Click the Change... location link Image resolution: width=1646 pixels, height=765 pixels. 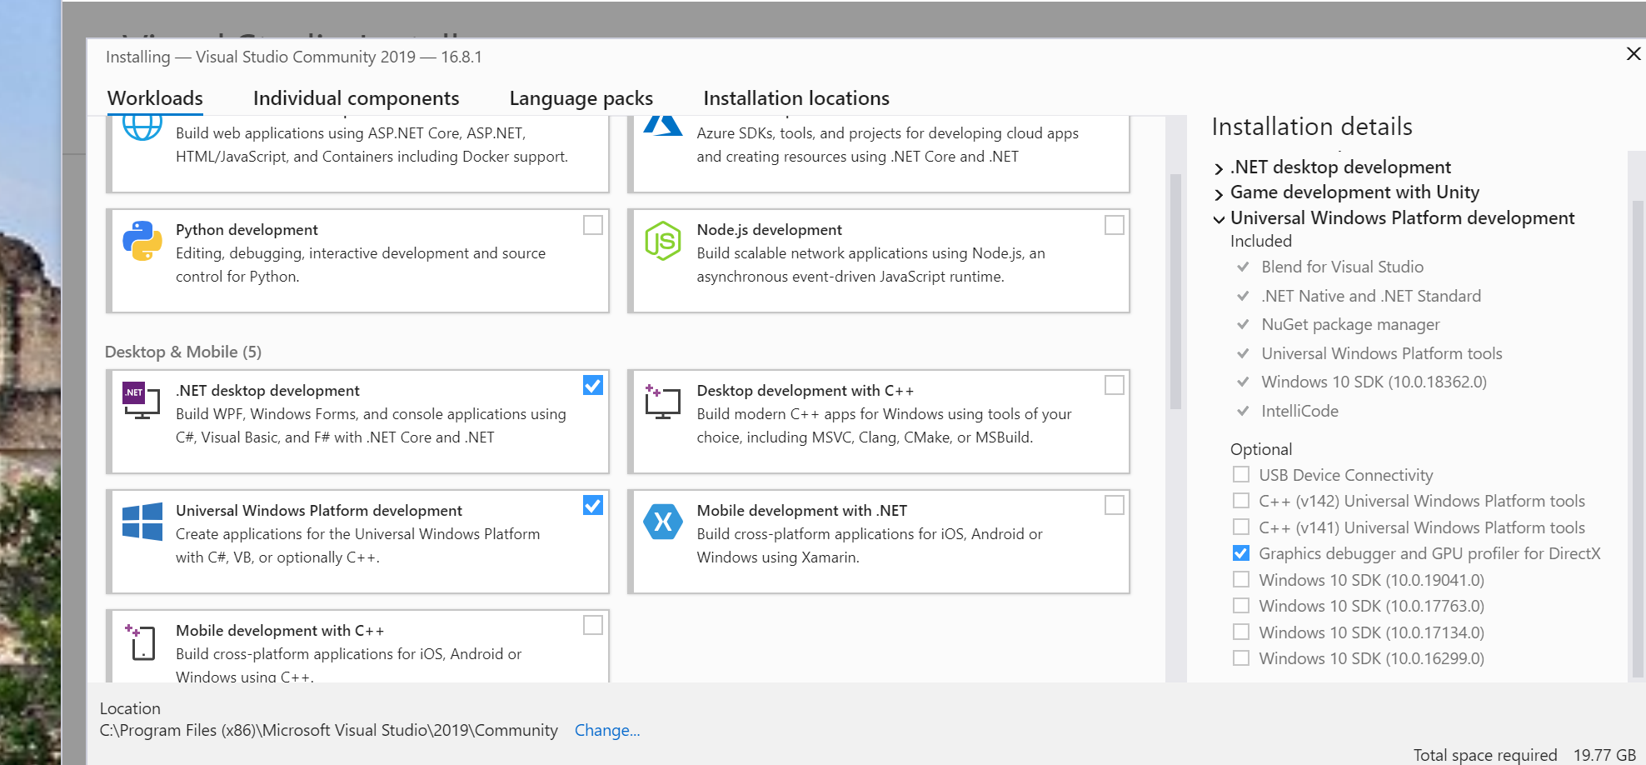coord(607,731)
